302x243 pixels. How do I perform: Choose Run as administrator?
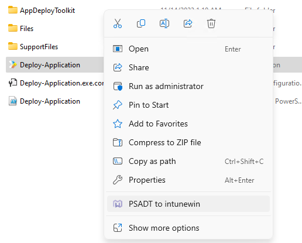[x=188, y=86]
